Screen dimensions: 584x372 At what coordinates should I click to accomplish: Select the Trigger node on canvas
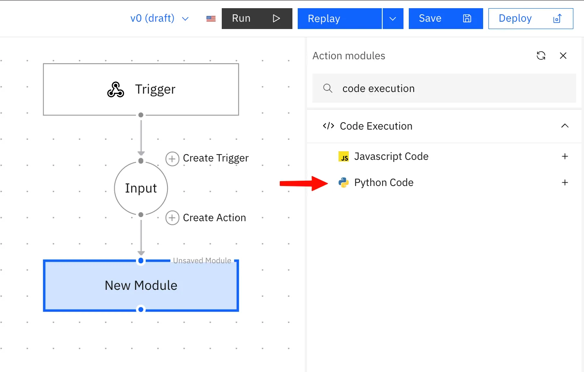click(141, 90)
